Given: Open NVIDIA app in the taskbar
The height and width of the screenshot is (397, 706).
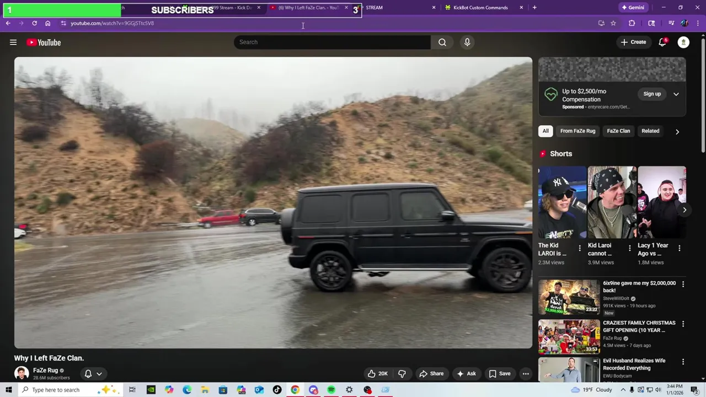Looking at the screenshot, I should pos(151,390).
